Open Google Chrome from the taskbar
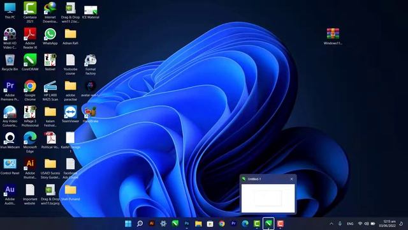The height and width of the screenshot is (230, 408). click(222, 224)
